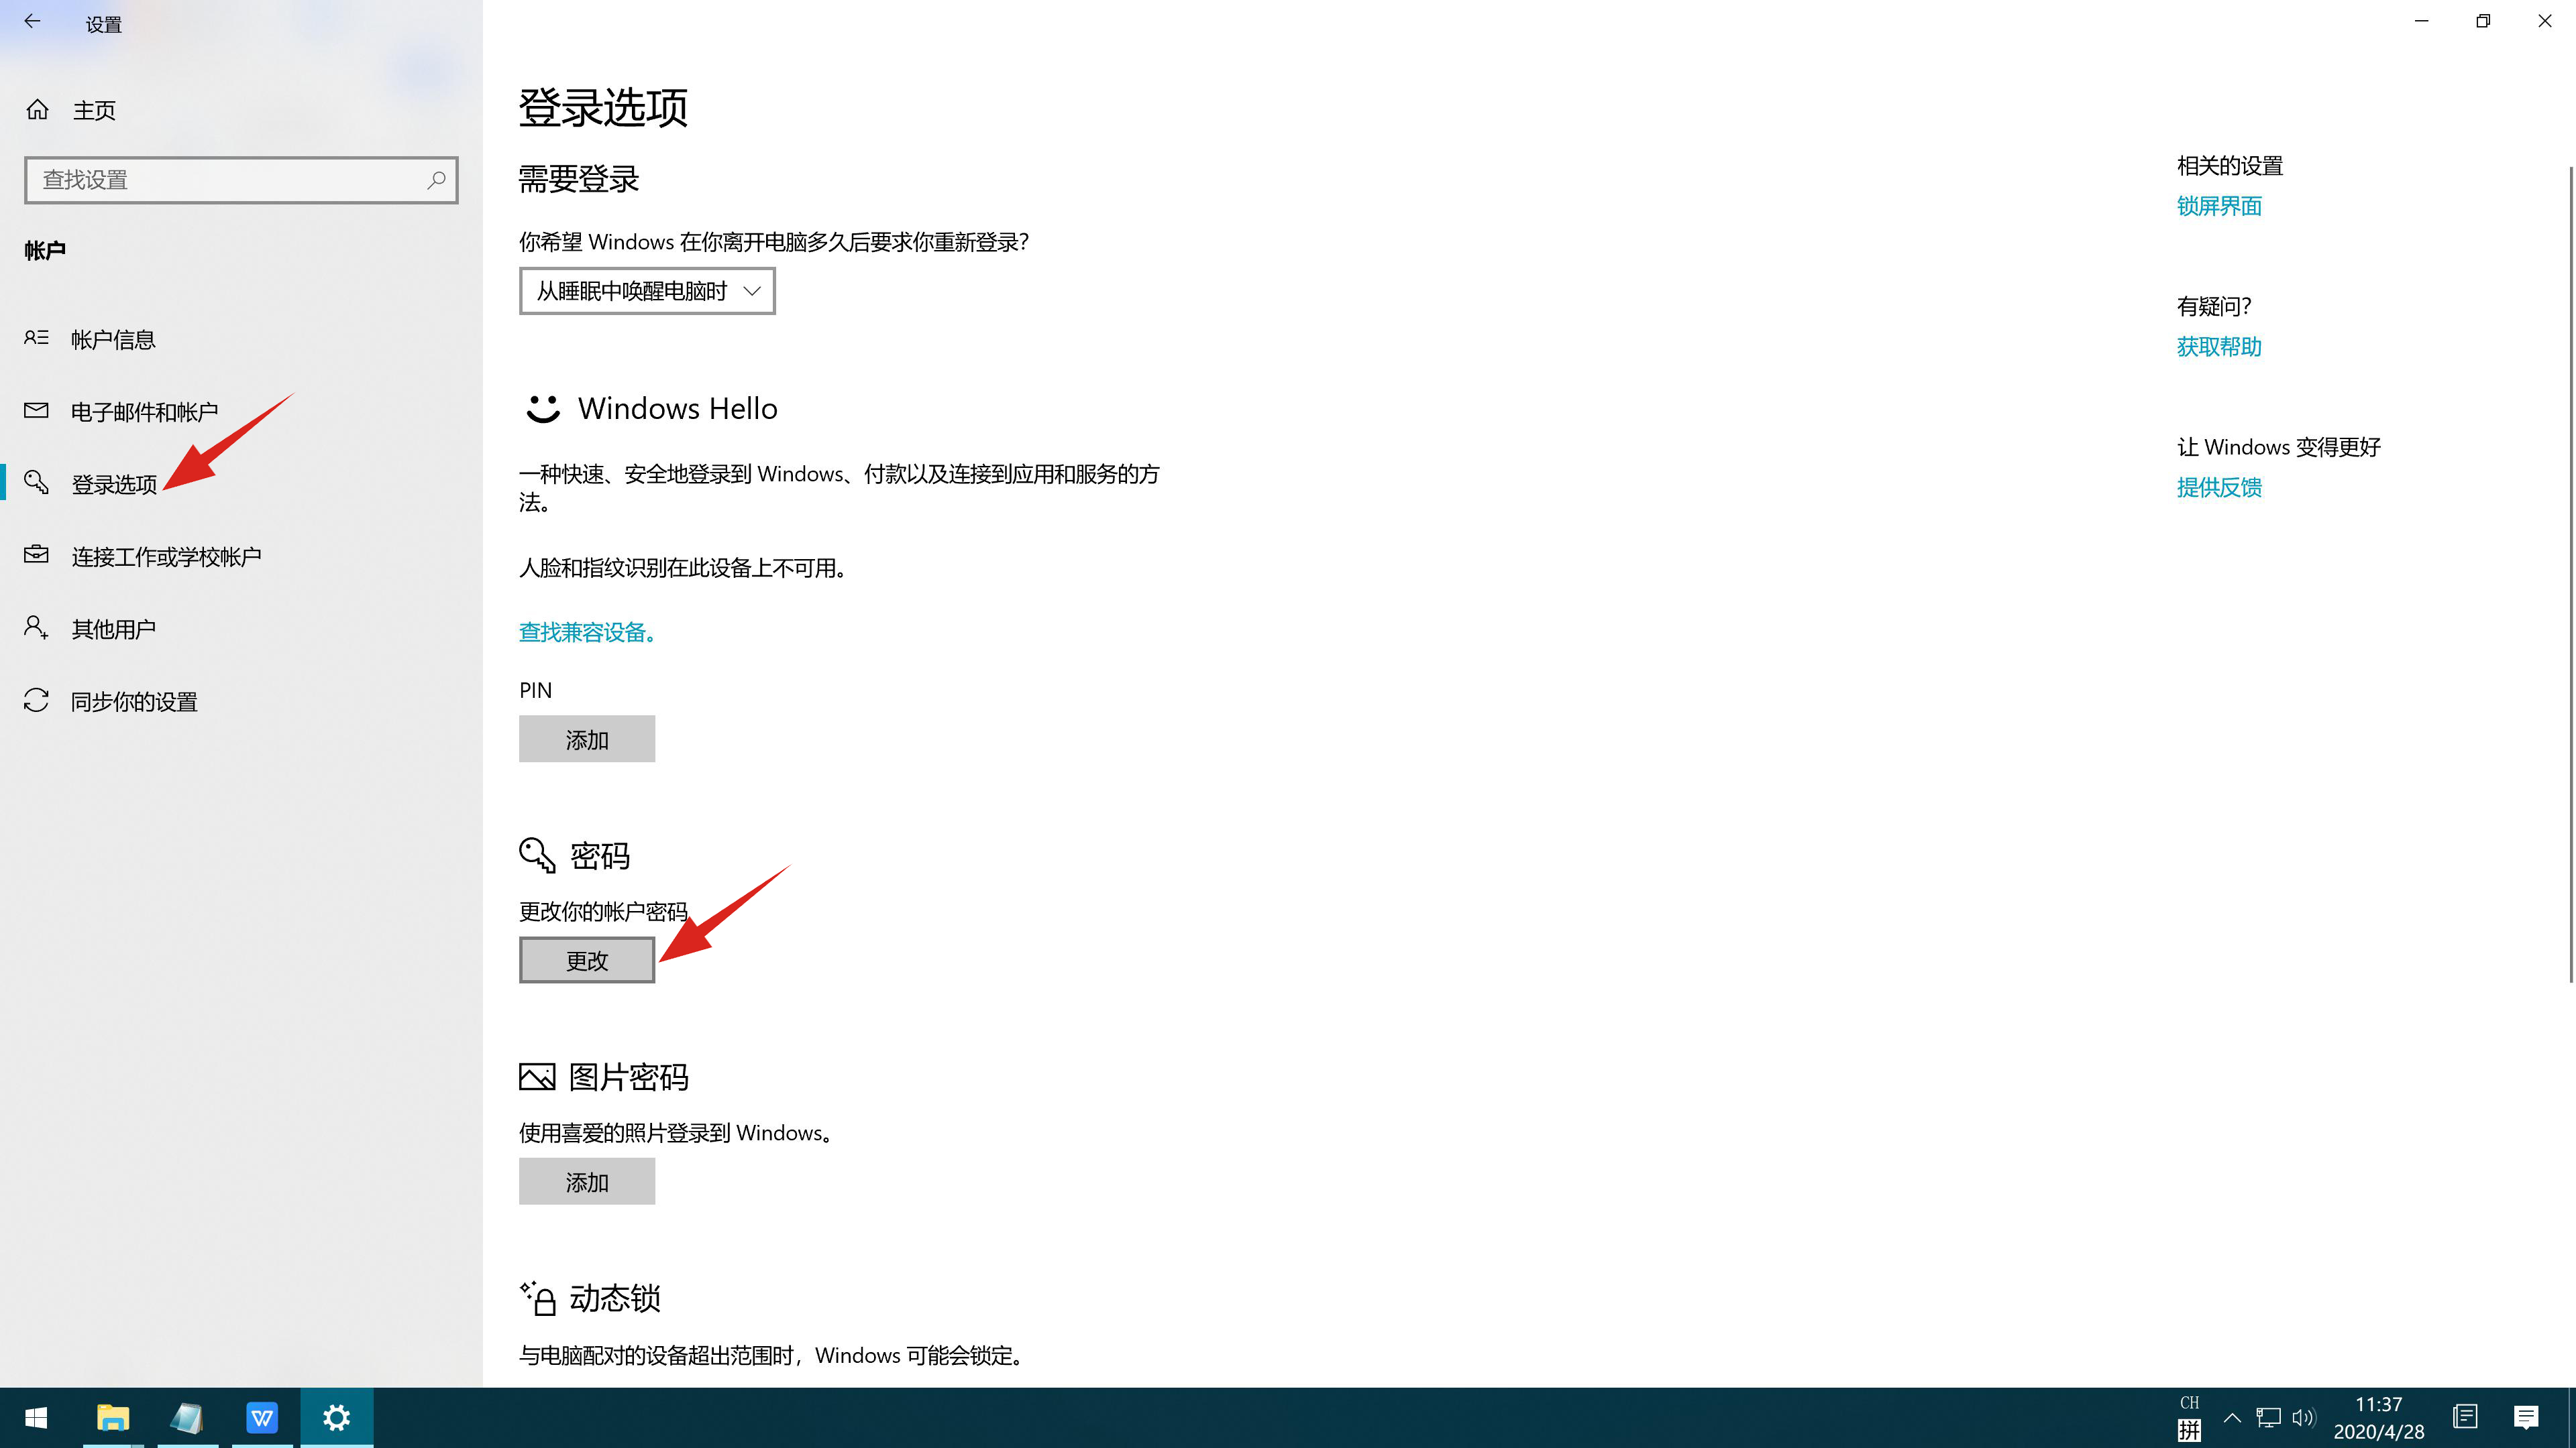Screen dimensions: 2576x1448
Task: Open the 锁屏界面 link
Action: (2219, 206)
